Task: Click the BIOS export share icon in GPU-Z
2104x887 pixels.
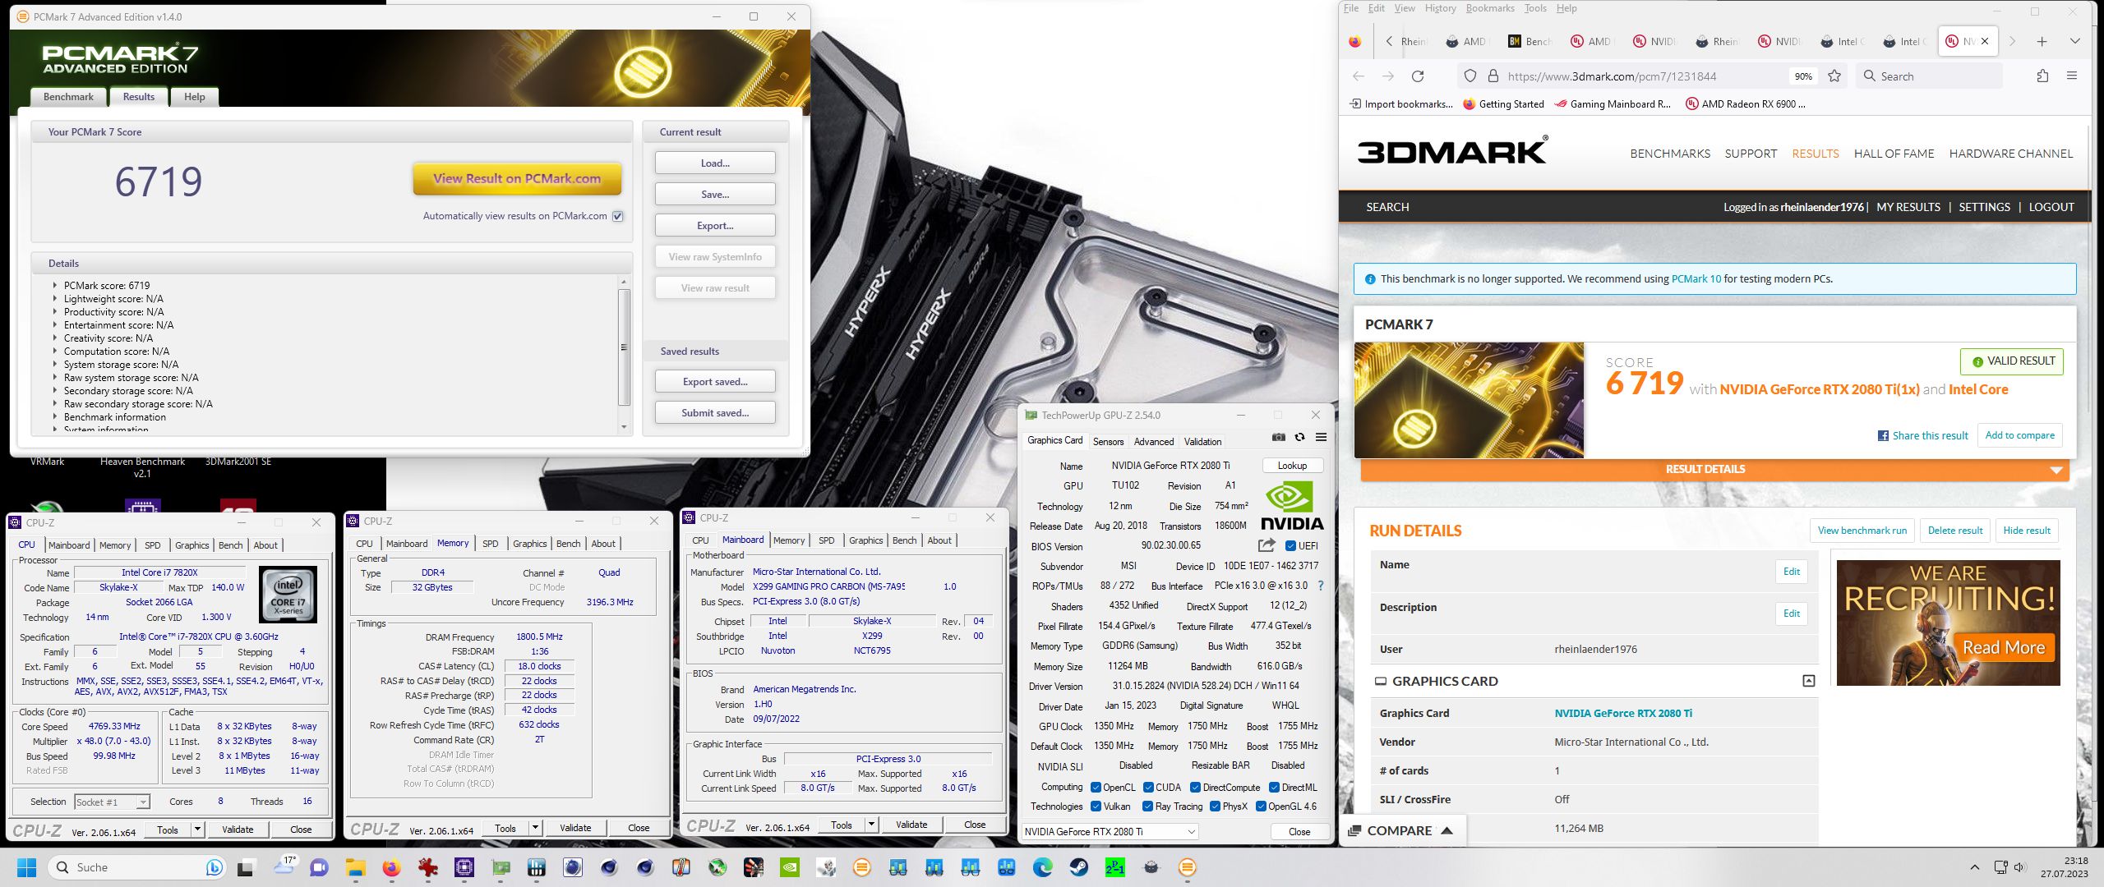Action: coord(1267,545)
